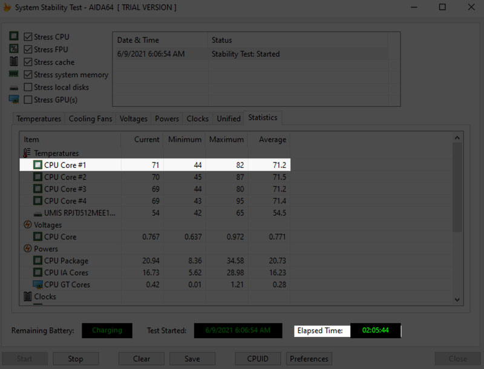Click the chip icon of CPU Core #2

tap(38, 177)
